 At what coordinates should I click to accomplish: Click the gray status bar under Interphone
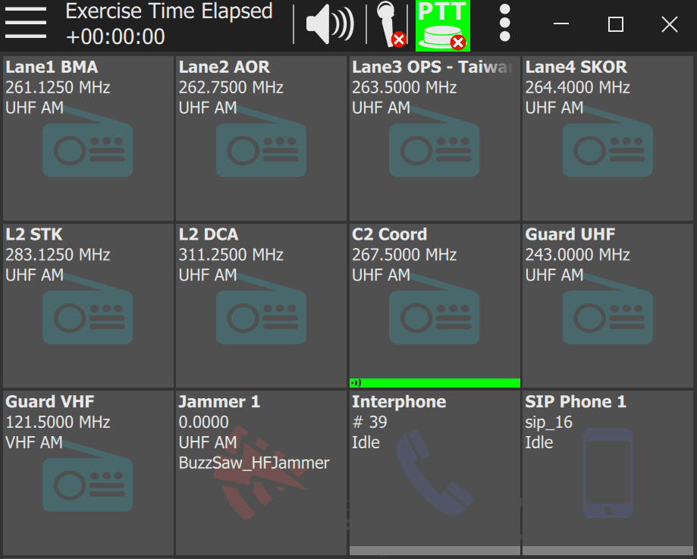point(435,551)
